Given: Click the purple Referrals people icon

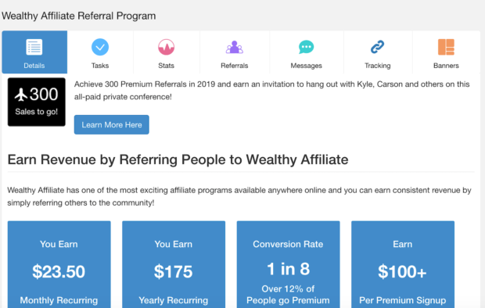Looking at the screenshot, I should pos(234,47).
